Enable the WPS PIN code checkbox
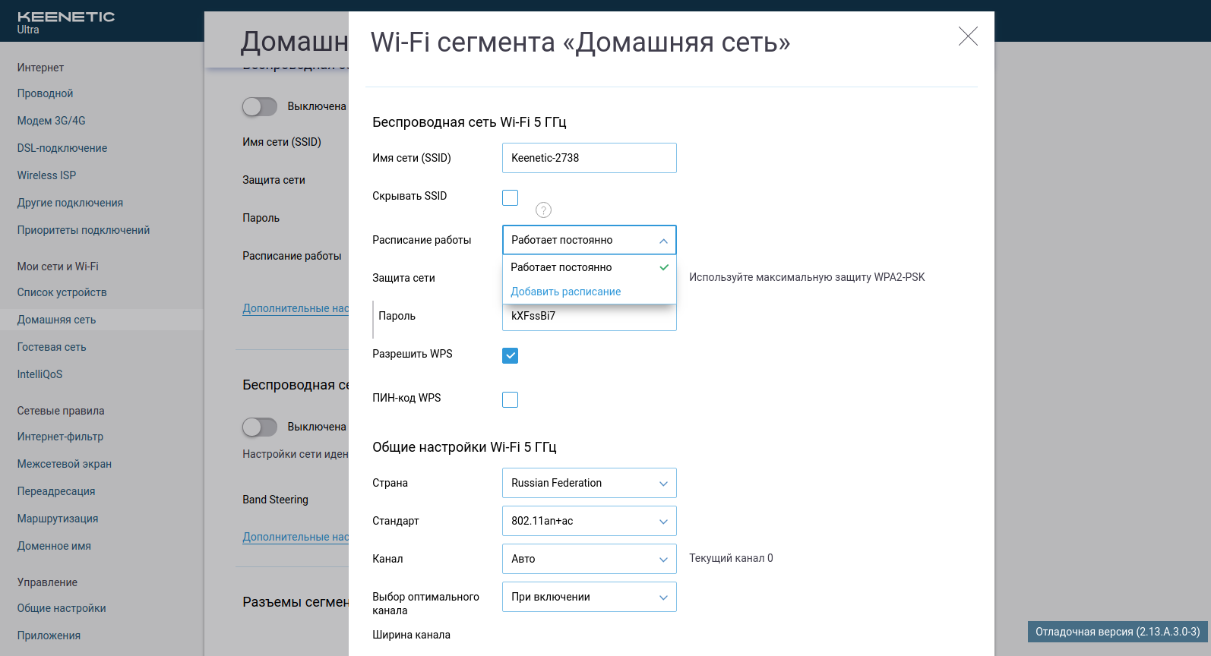The image size is (1211, 656). pos(511,399)
